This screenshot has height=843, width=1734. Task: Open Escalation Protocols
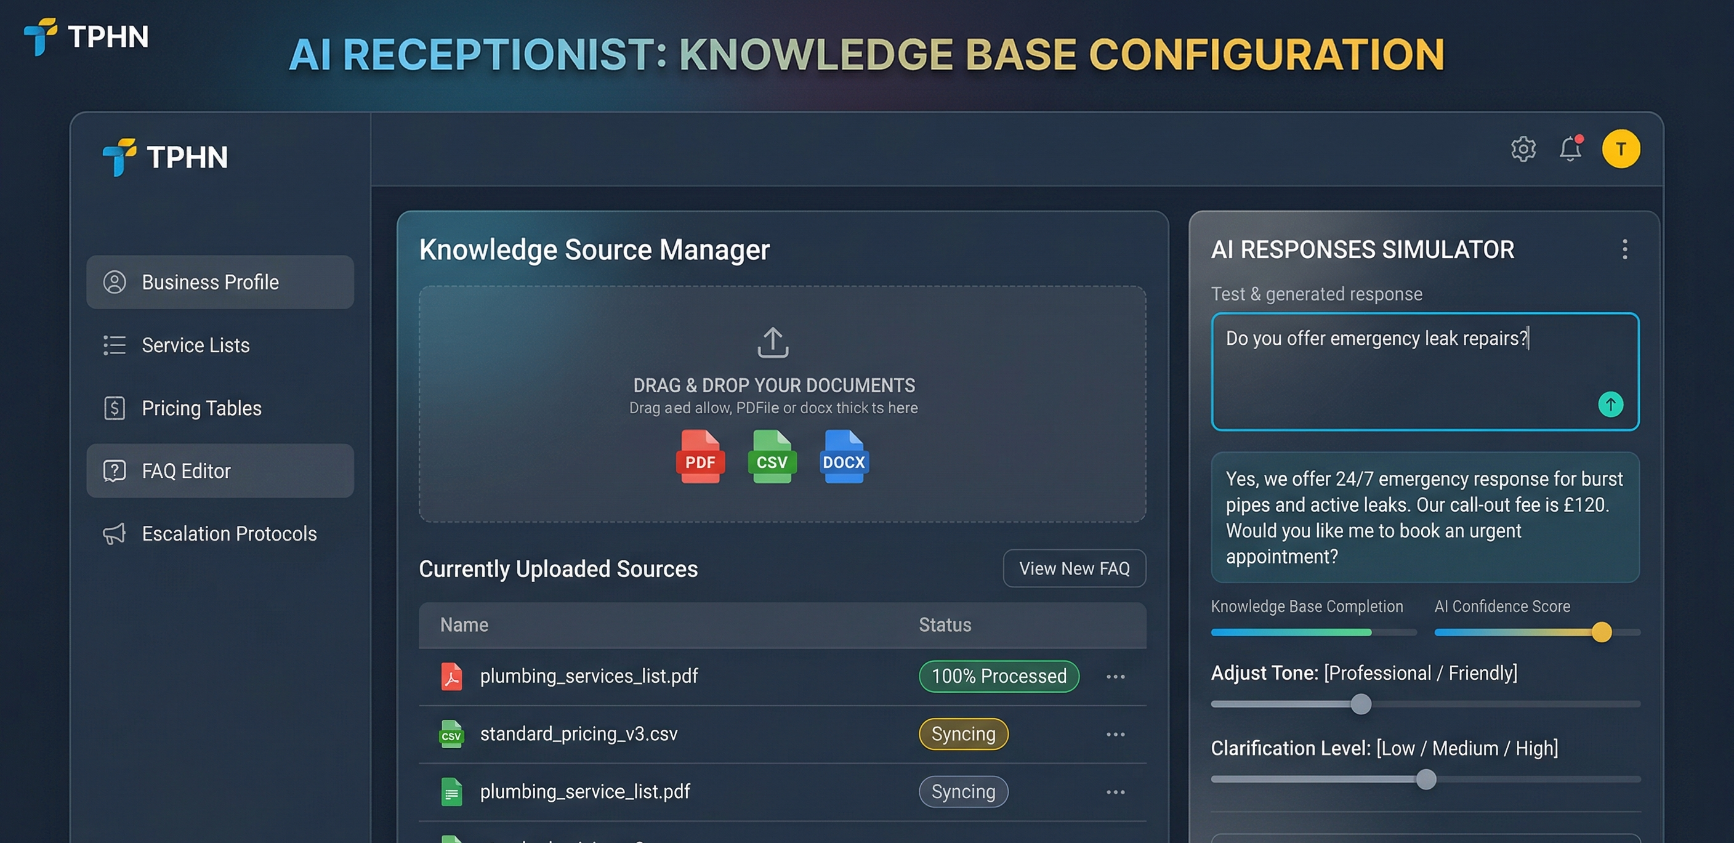click(220, 533)
